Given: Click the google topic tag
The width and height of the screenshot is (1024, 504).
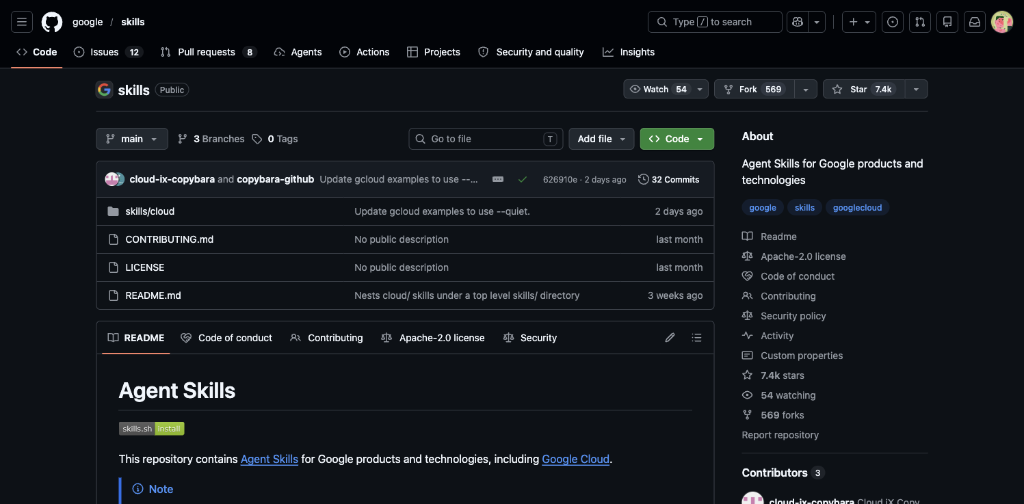Looking at the screenshot, I should 763,207.
